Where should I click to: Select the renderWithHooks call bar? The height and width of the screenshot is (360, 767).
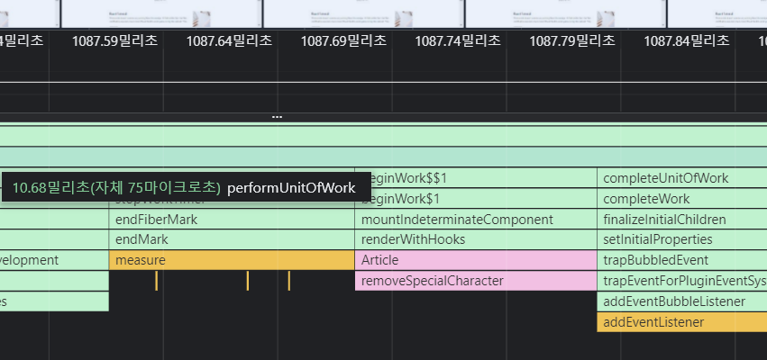(x=476, y=239)
